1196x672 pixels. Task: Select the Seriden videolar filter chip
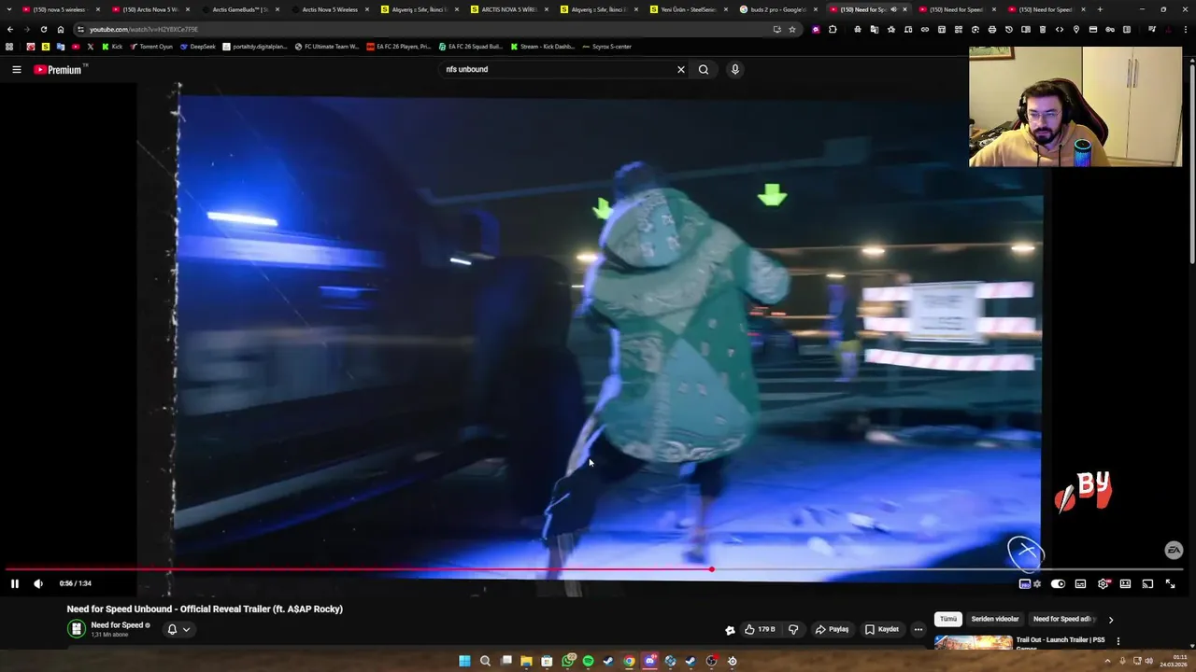pos(995,619)
